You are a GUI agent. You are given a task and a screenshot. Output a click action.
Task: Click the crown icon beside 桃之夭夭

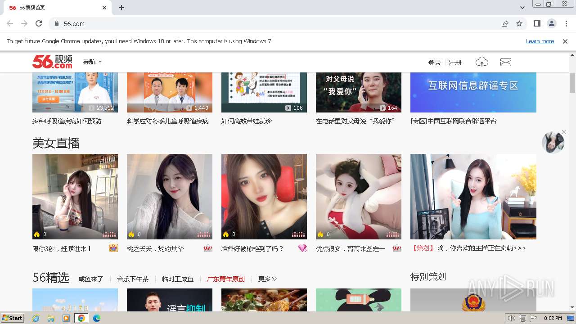(208, 248)
